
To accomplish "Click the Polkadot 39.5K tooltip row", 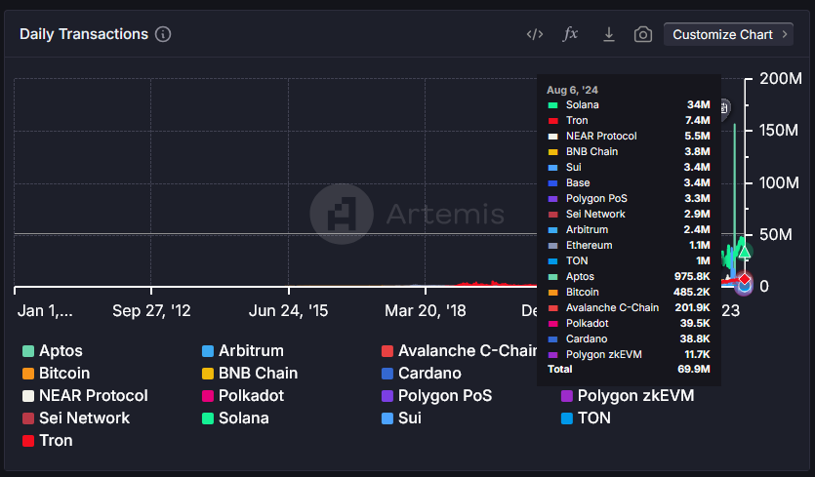I will point(629,323).
